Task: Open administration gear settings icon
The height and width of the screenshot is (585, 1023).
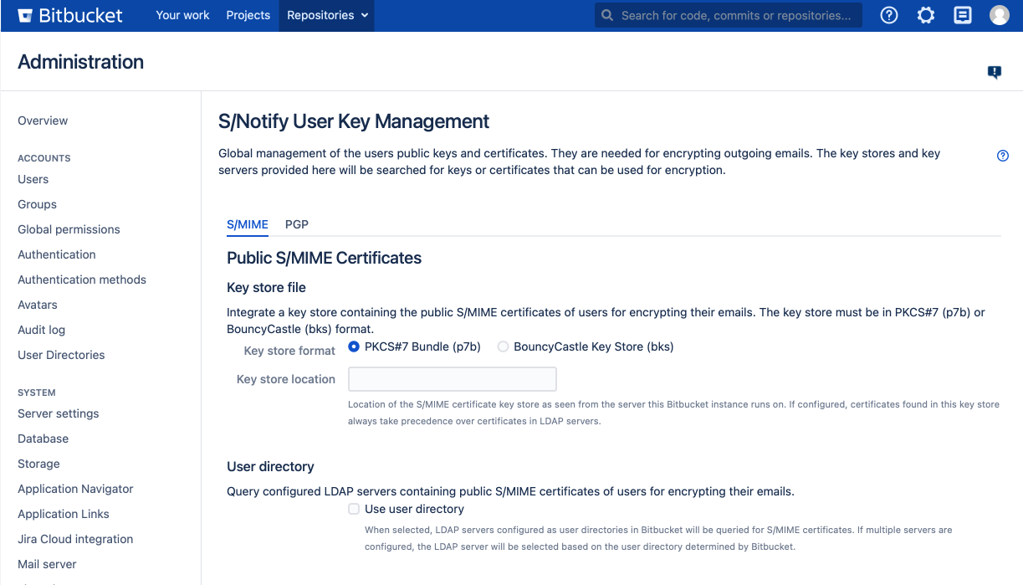Action: pyautogui.click(x=926, y=15)
